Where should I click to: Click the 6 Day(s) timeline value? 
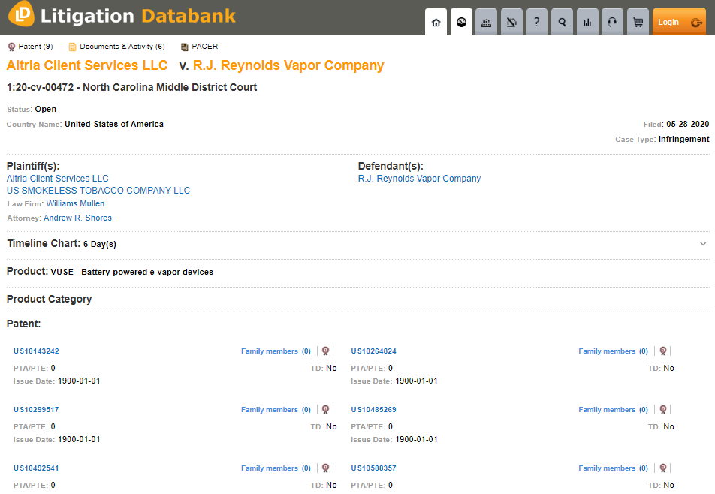tap(99, 244)
